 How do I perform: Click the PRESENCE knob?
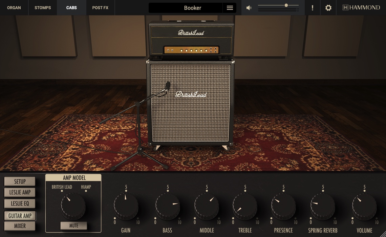pyautogui.click(x=283, y=207)
